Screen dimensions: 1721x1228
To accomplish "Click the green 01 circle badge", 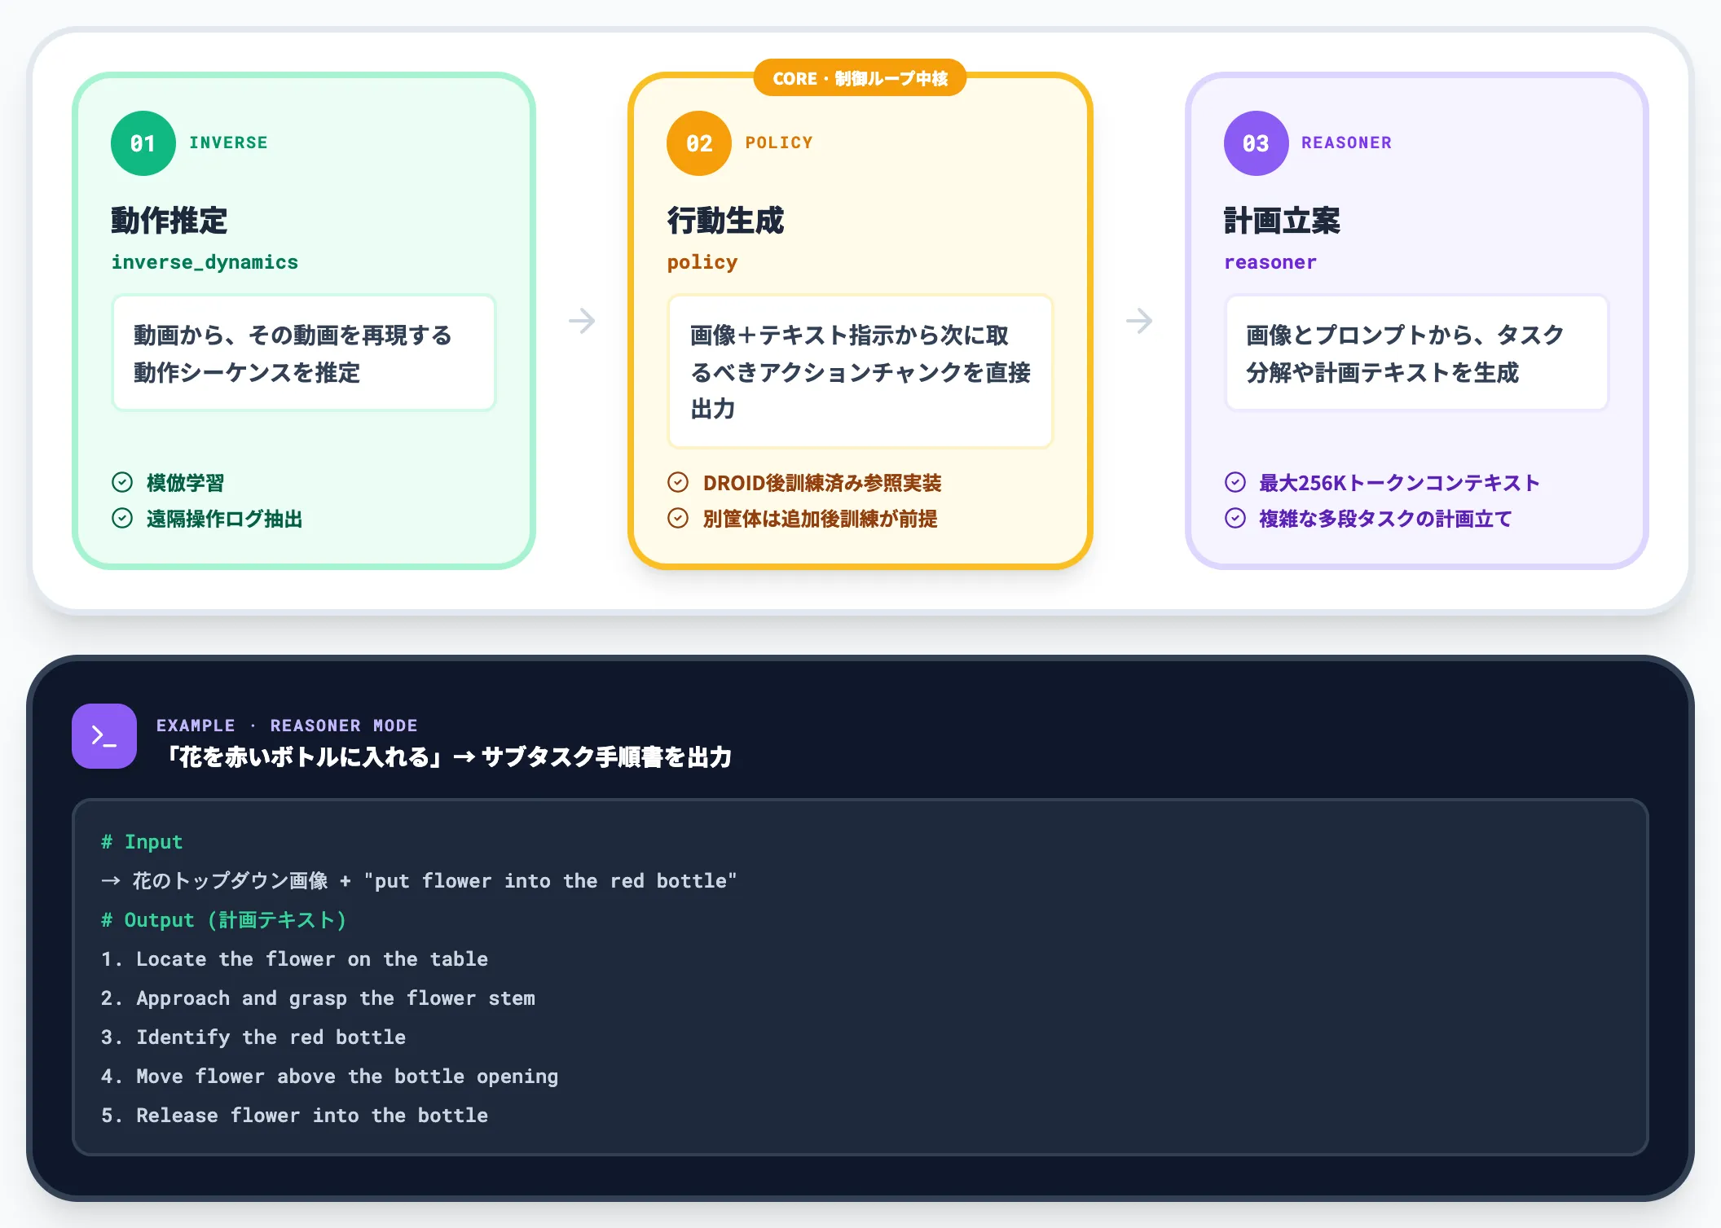I will coord(143,143).
